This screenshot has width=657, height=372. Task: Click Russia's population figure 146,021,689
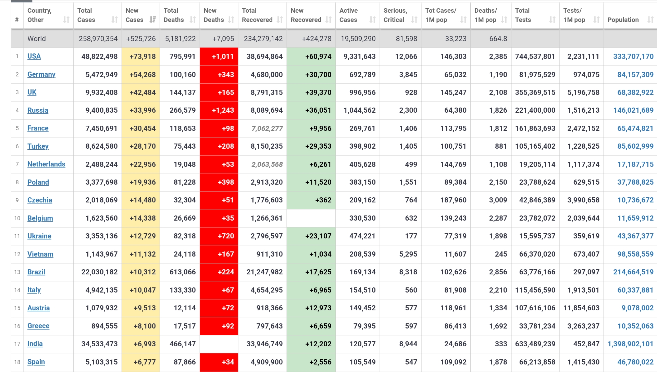click(x=633, y=110)
